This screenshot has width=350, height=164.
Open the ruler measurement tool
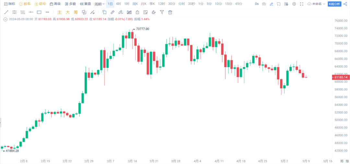112,12
